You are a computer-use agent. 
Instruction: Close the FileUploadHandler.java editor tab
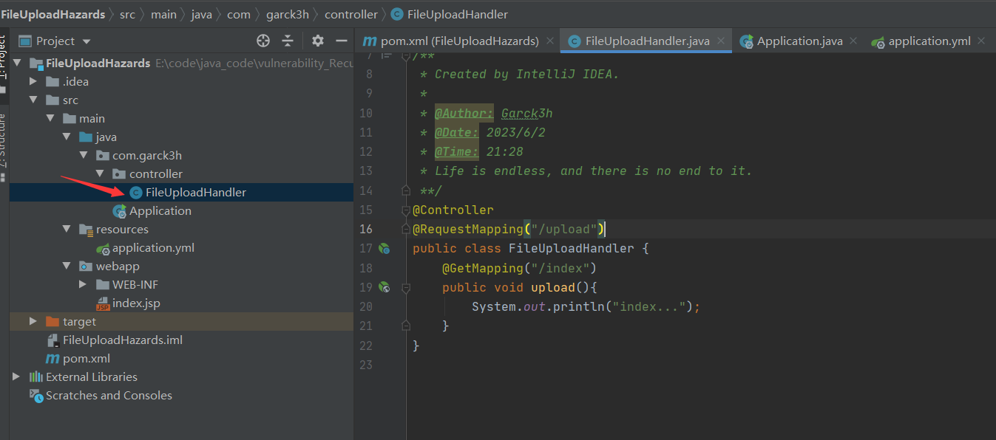[721, 41]
